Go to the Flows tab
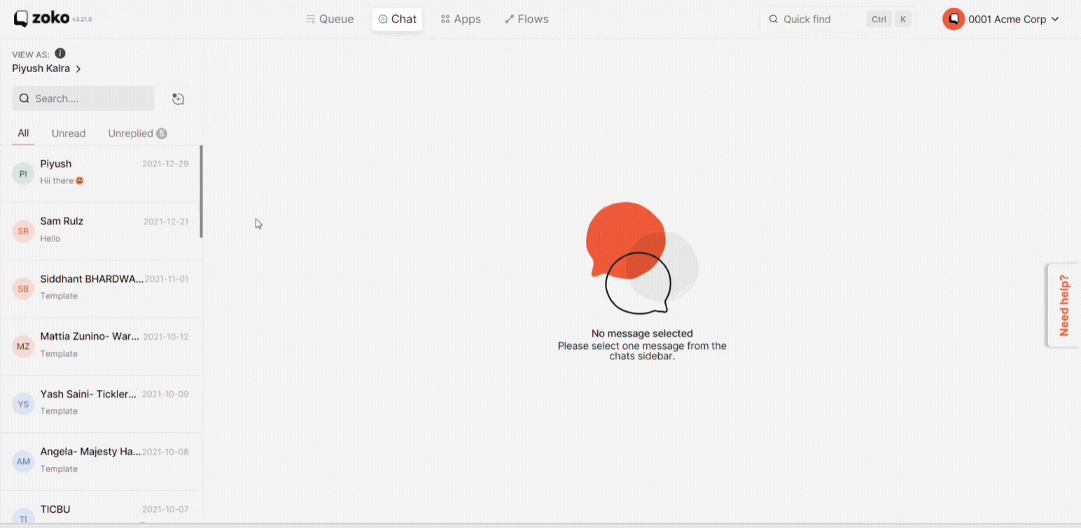The image size is (1081, 528). coord(526,19)
